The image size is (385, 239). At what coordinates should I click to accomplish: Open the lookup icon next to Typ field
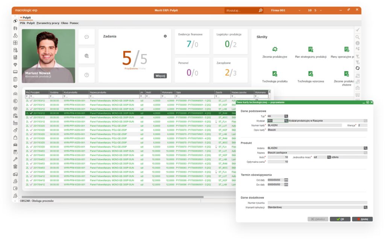286,116
